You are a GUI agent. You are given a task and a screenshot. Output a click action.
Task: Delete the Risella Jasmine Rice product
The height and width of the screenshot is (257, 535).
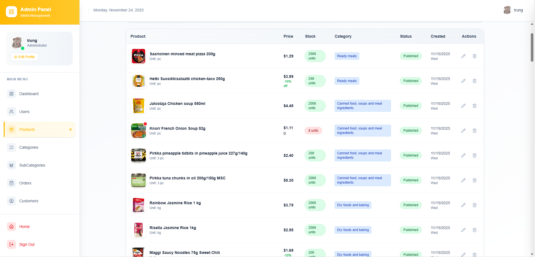tap(475, 230)
